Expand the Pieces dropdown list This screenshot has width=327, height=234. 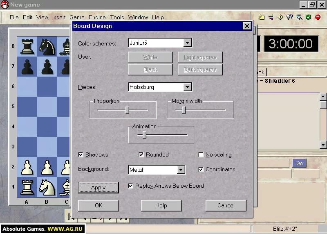(188, 87)
